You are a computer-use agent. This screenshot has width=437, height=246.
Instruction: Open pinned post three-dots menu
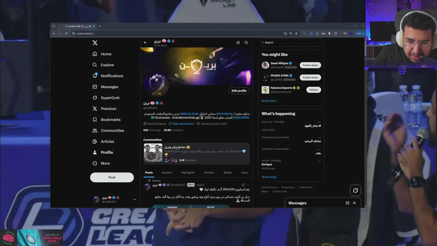(x=248, y=185)
